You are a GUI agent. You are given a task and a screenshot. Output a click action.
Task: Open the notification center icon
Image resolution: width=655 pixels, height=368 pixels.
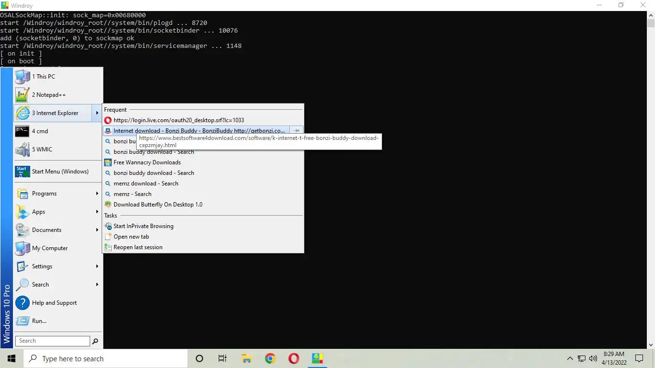[x=639, y=358]
